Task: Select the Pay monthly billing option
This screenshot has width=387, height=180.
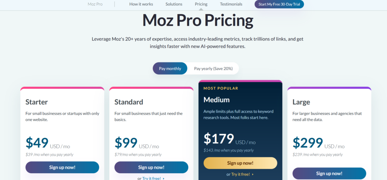Action: coord(170,68)
